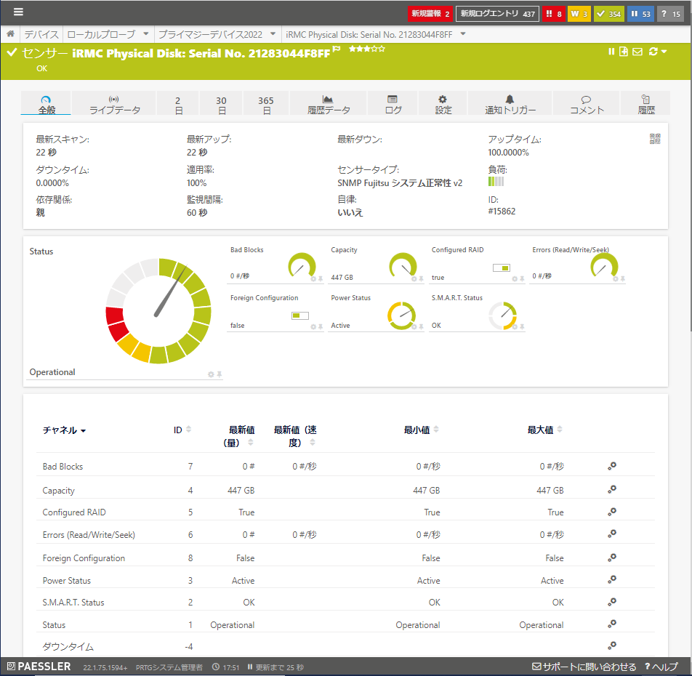
Task: Pin the Errors (Read/Write/Seek) gauge
Action: pos(623,279)
